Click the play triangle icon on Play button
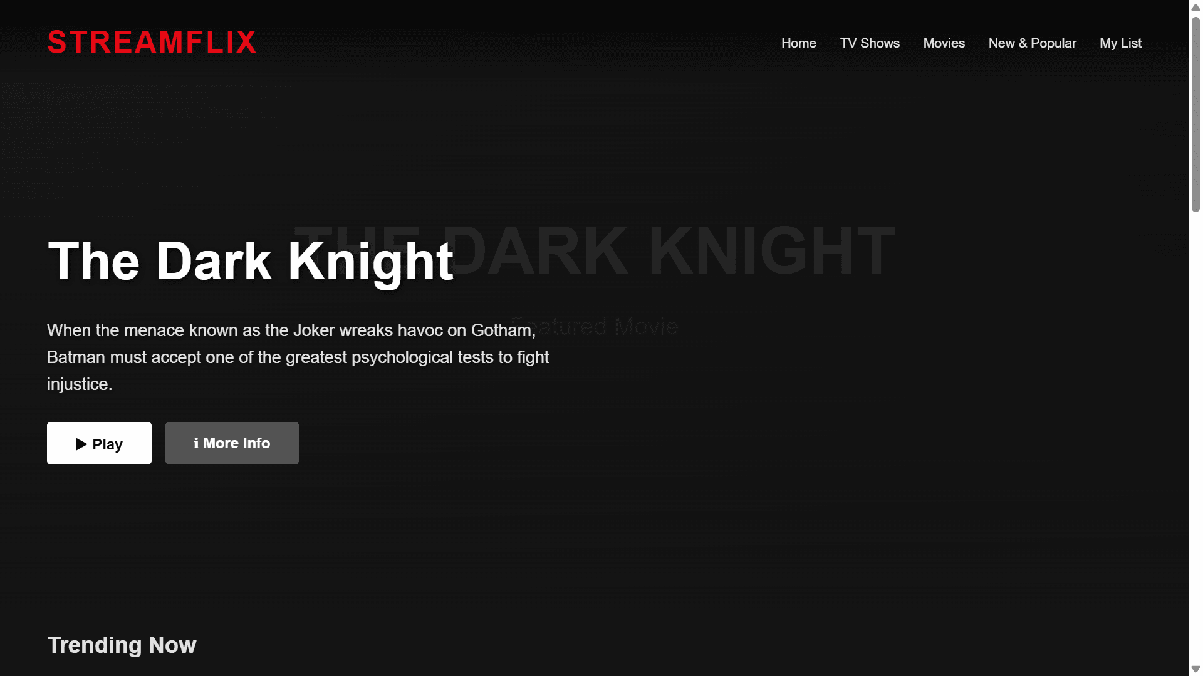The width and height of the screenshot is (1203, 676). pos(81,444)
